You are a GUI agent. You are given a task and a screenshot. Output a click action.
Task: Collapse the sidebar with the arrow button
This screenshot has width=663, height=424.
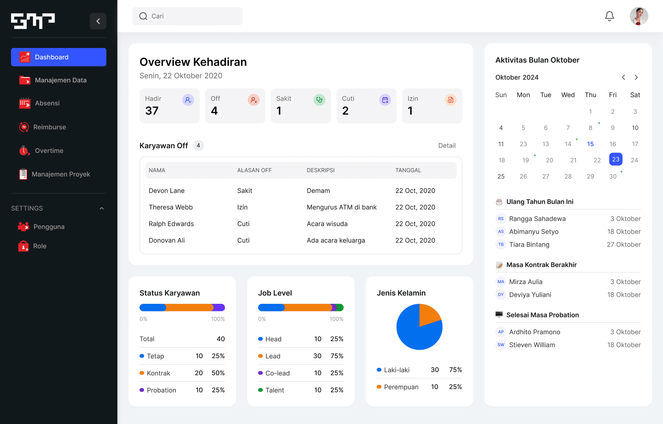point(98,21)
